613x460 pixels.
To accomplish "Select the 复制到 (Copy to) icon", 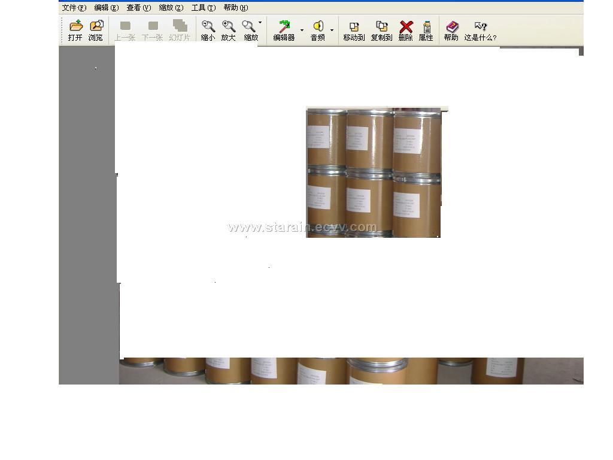I will 381,27.
